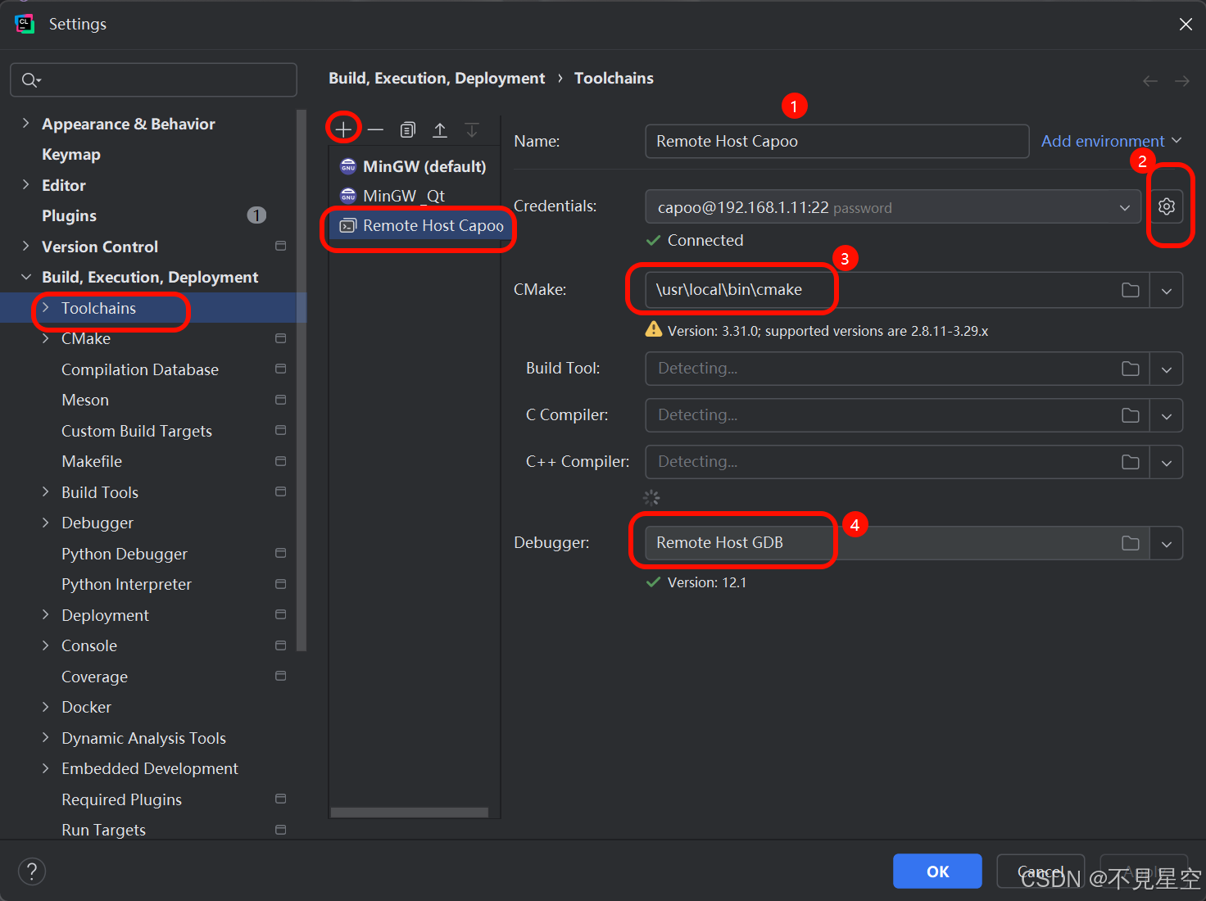Close the Settings dialog
Viewport: 1206px width, 901px height.
click(x=1186, y=25)
